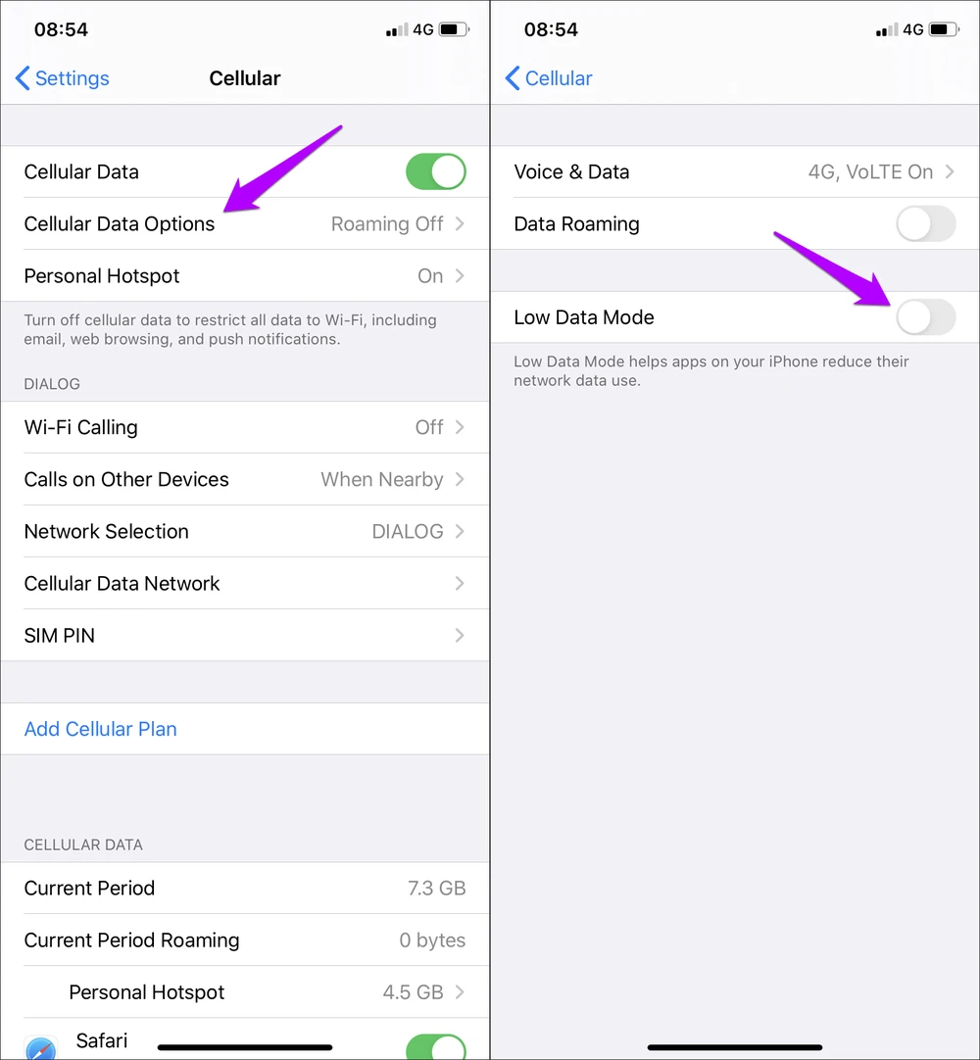Screen dimensions: 980x1060
Task: Tap the battery icon on right screen
Action: tap(944, 29)
